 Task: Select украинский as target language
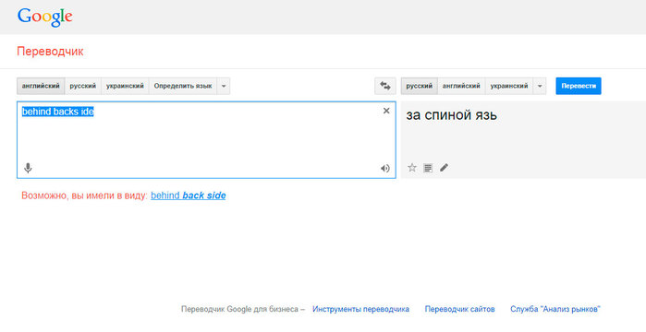pyautogui.click(x=509, y=86)
